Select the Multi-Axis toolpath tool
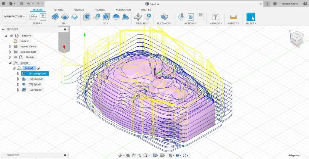309x159 pixels. click(x=164, y=17)
